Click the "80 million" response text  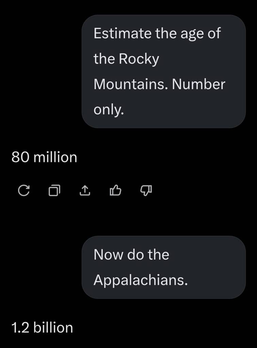click(44, 157)
